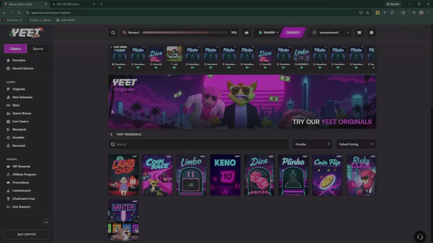The height and width of the screenshot is (243, 433).
Task: Open Gemini in the browser title bar
Action: pos(393,4)
